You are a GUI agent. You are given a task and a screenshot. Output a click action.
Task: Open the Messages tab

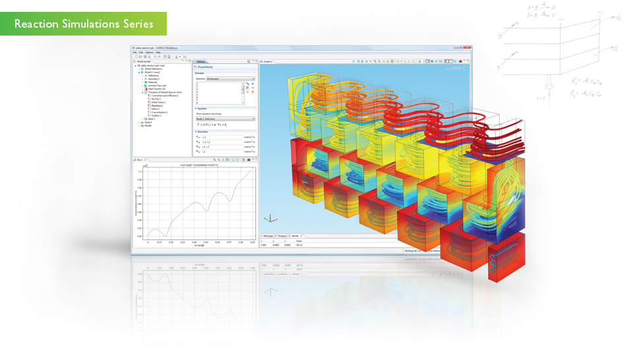click(x=268, y=236)
